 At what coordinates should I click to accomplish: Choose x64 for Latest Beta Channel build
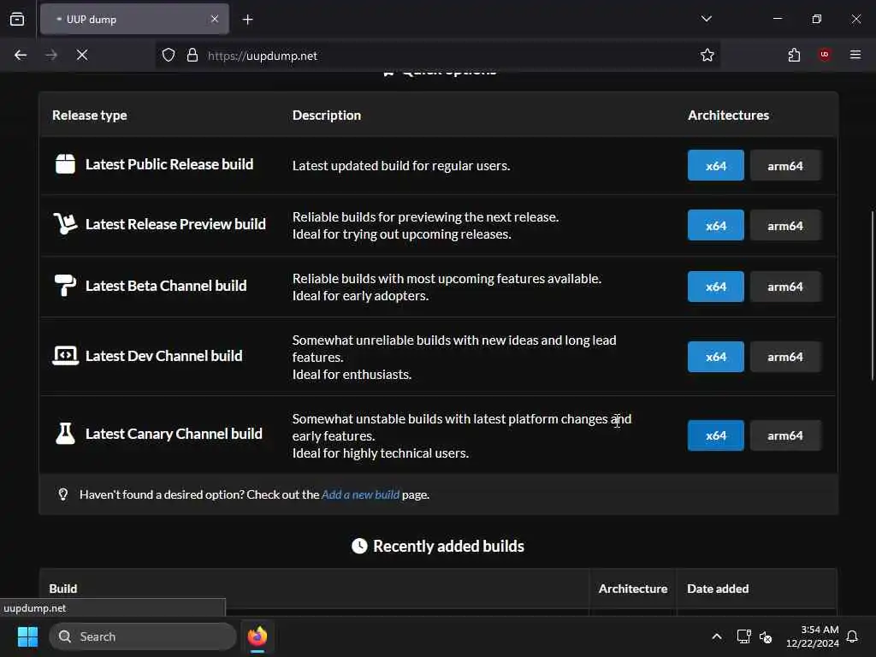[716, 287]
